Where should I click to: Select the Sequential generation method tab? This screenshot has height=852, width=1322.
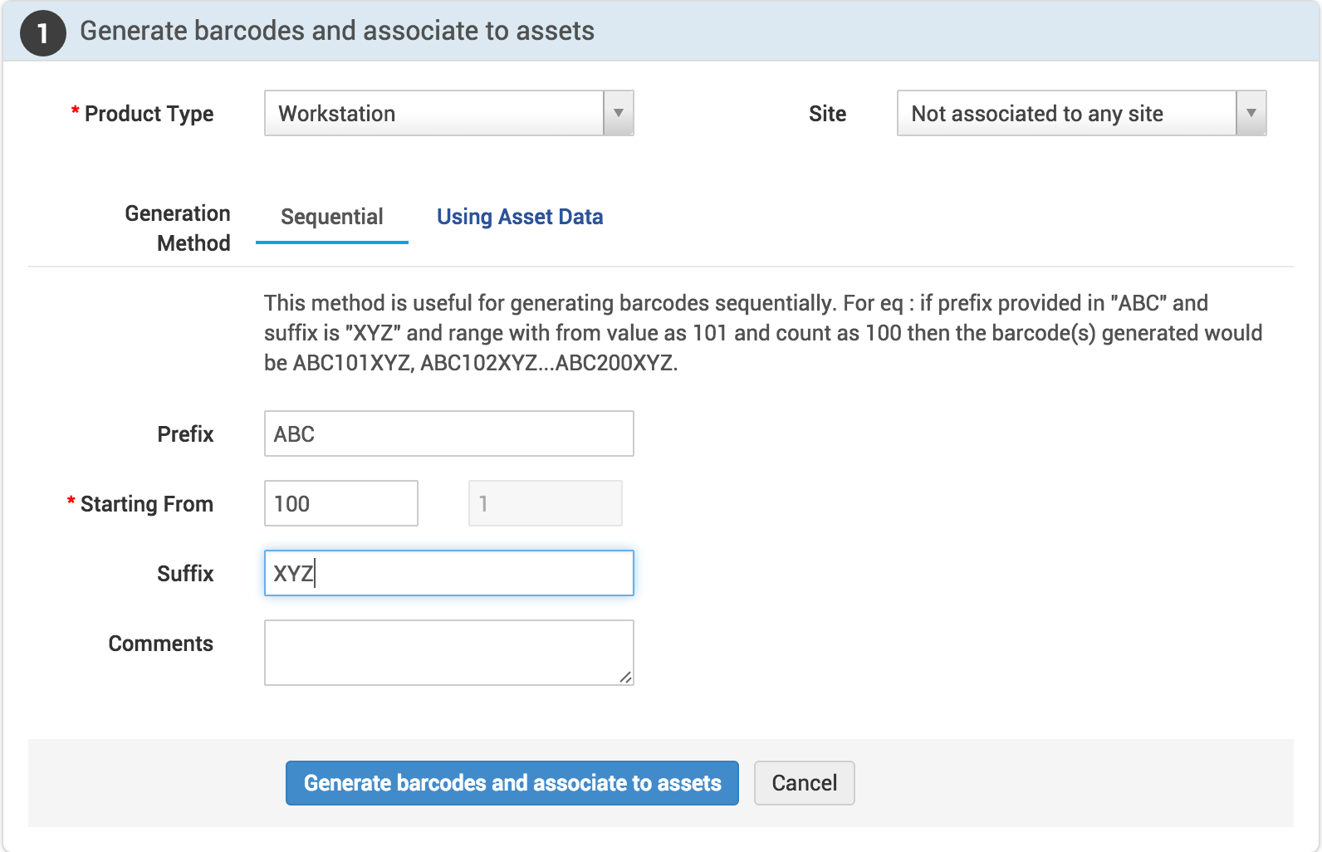(x=331, y=217)
